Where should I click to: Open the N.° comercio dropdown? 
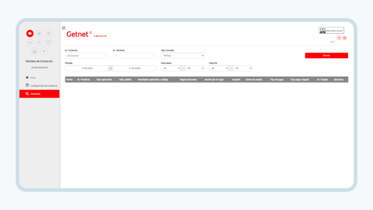point(87,56)
